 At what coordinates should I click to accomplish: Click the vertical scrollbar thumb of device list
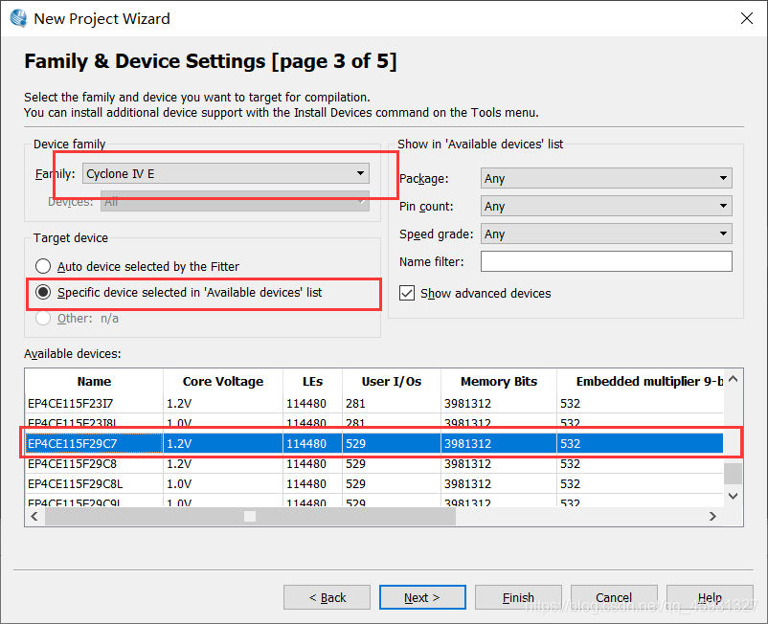pos(733,473)
